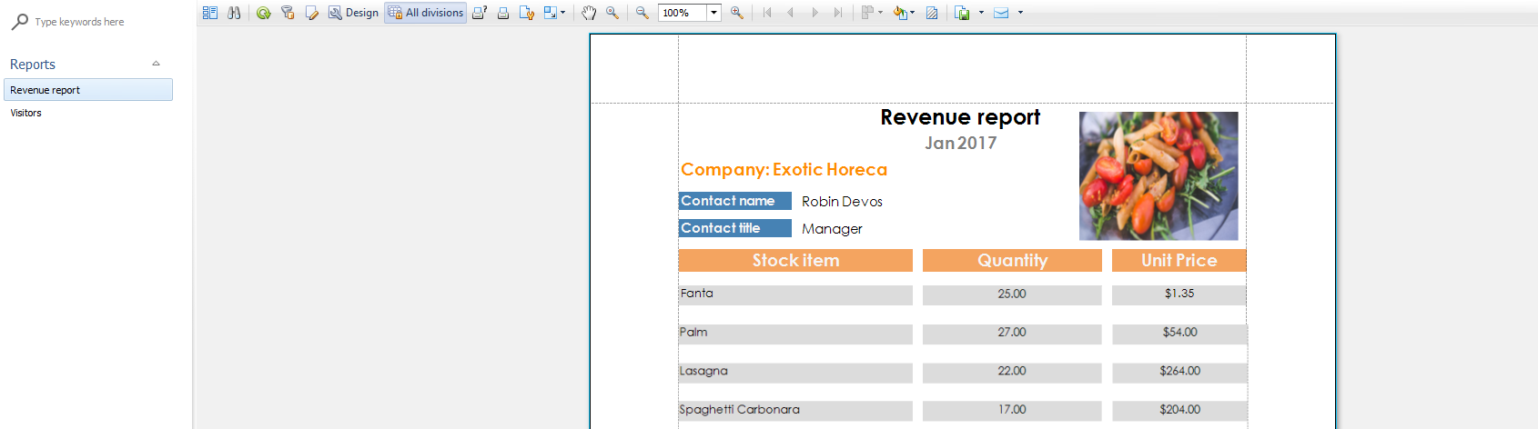
Task: Open the Visitors report
Action: (x=26, y=113)
